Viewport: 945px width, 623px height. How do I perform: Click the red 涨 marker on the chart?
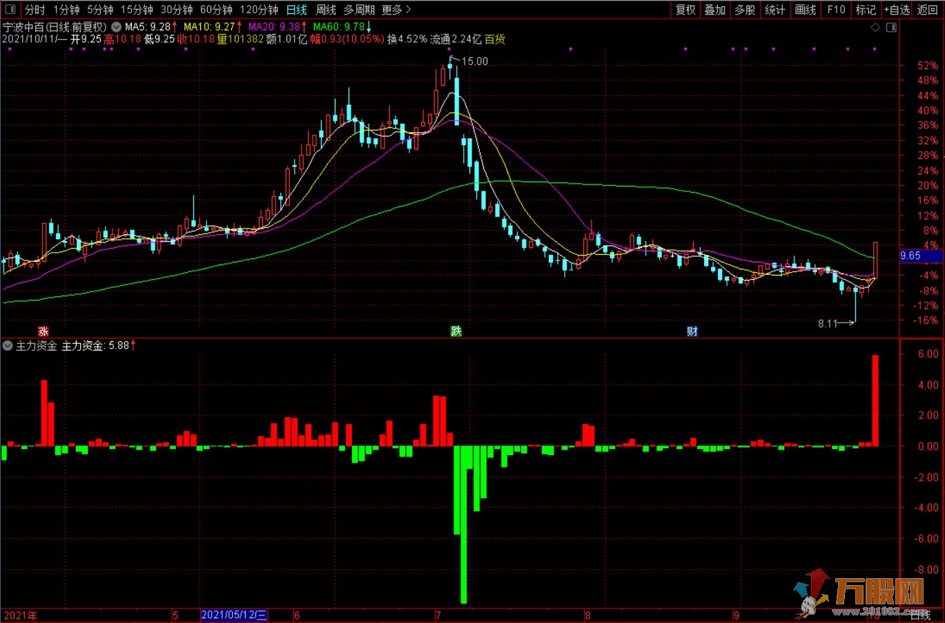(43, 332)
